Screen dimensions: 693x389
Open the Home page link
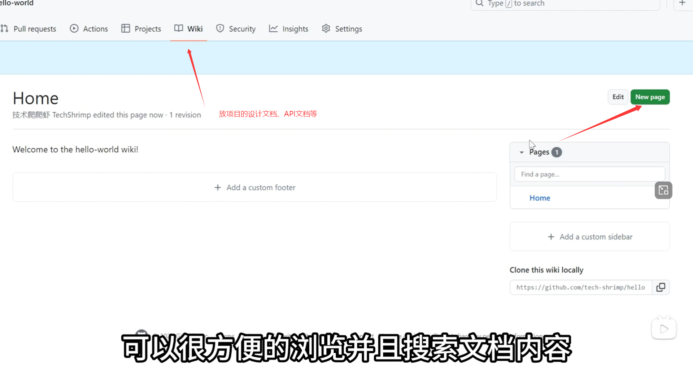coord(540,198)
